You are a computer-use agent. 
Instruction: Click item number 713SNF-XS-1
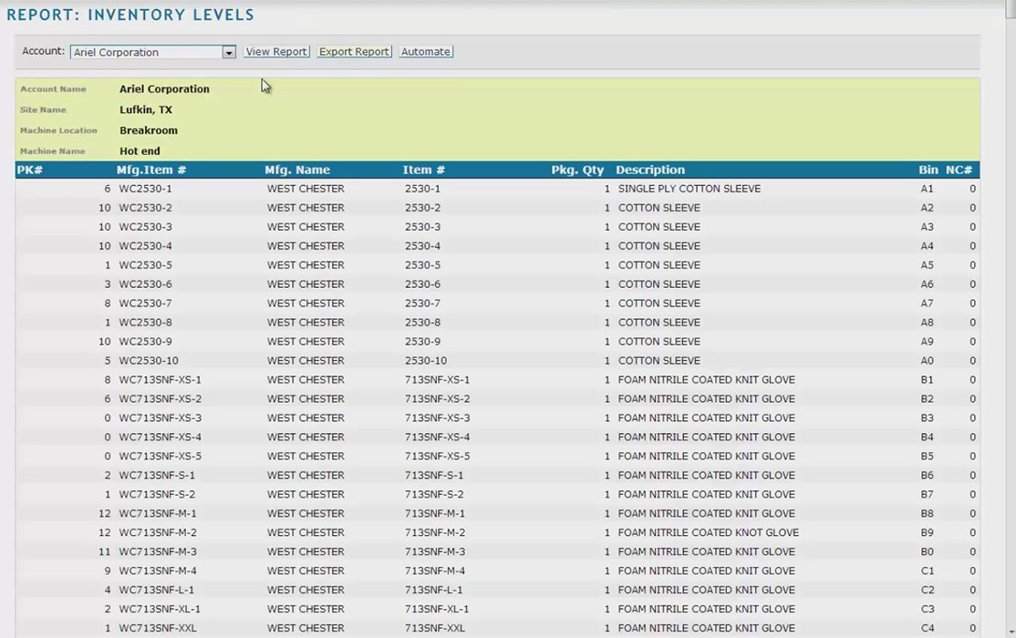tap(438, 379)
